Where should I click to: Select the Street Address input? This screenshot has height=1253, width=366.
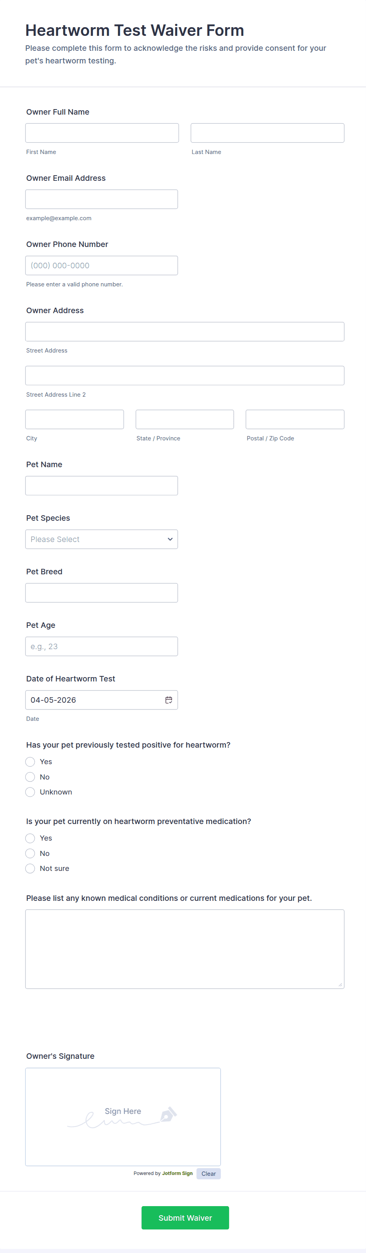184,331
